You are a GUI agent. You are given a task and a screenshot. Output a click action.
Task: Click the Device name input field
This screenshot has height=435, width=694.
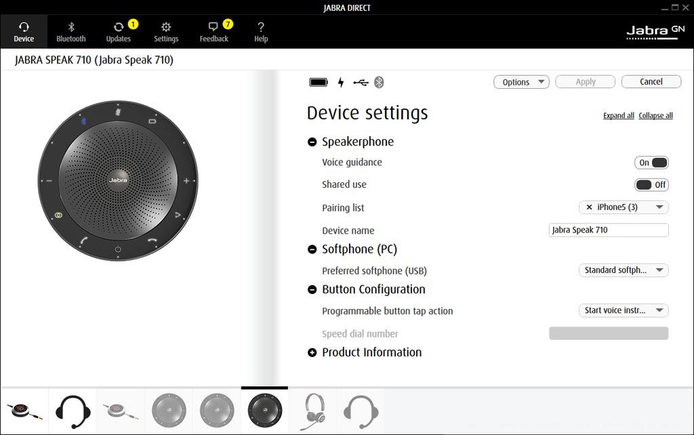609,230
